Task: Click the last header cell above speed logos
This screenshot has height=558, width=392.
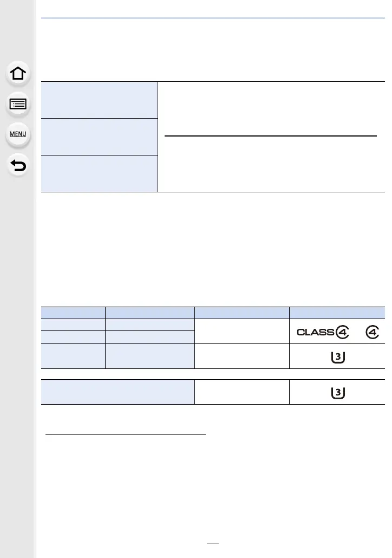Action: coord(337,313)
